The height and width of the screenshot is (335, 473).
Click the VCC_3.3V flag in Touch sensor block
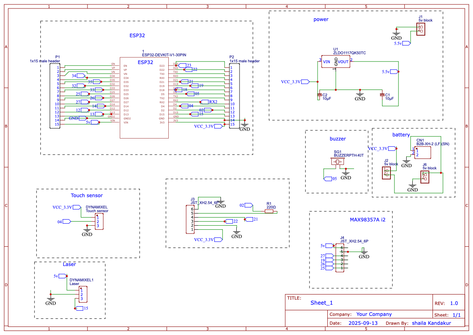tap(67, 207)
